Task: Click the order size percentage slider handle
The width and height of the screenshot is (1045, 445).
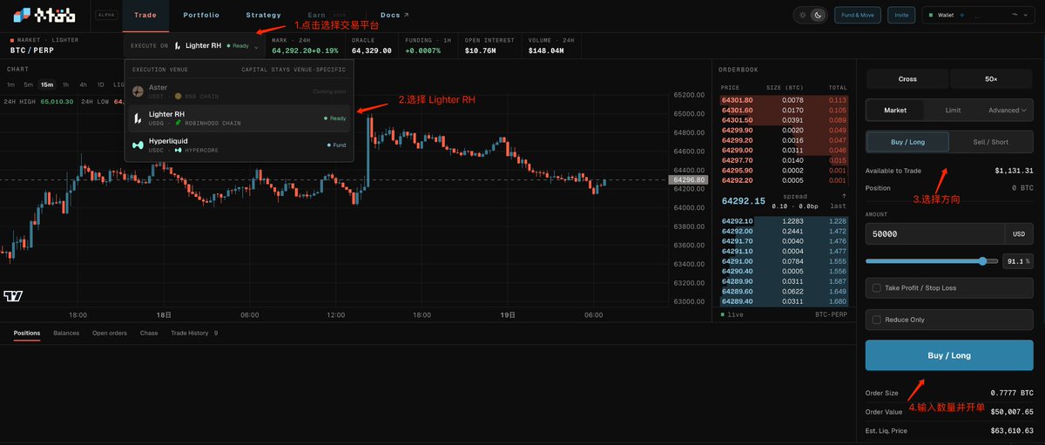Action: [x=983, y=260]
